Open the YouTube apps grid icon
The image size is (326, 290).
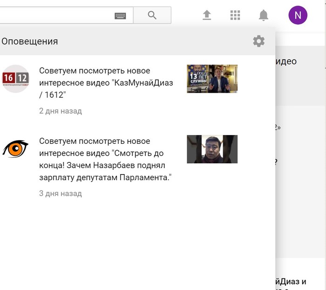point(235,15)
